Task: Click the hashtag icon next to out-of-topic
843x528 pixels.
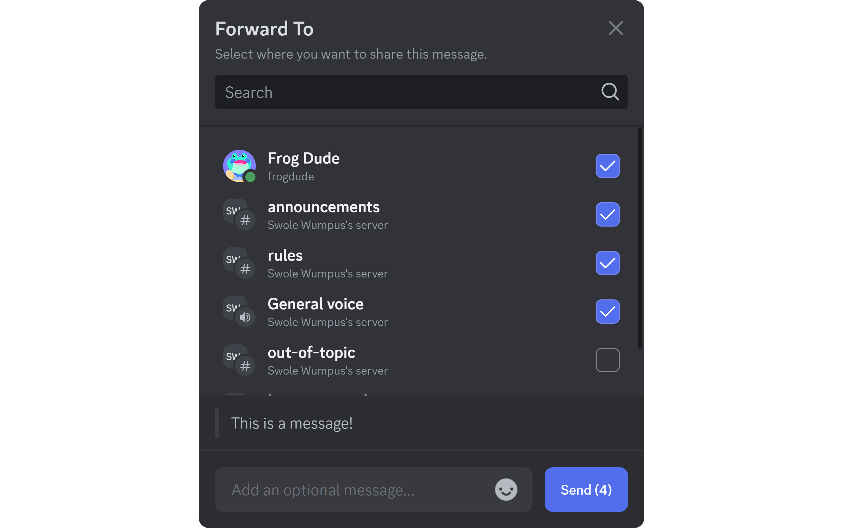Action: coord(246,365)
